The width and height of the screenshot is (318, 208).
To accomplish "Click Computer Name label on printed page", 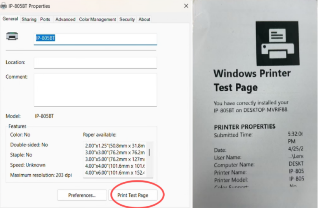I will tap(234, 165).
